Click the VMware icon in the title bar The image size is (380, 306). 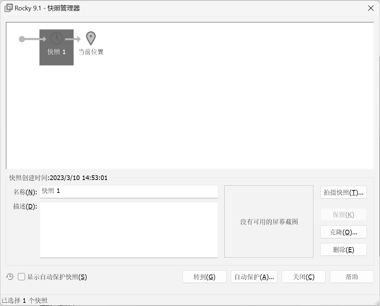(x=8, y=8)
